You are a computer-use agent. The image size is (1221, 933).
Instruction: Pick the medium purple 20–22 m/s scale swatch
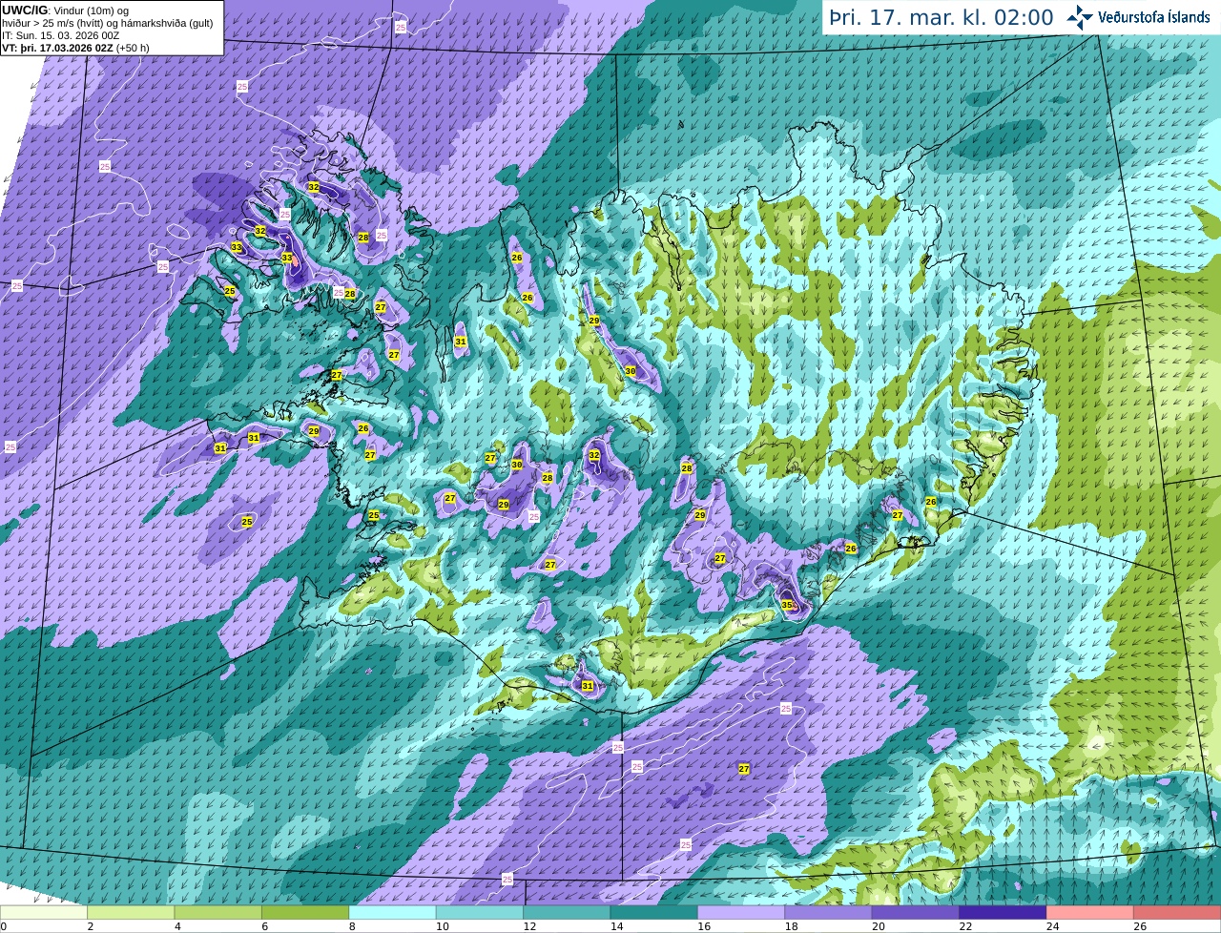click(x=916, y=912)
